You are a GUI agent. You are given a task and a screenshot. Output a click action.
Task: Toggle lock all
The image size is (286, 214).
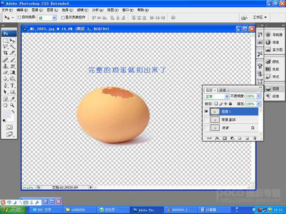pyautogui.click(x=230, y=104)
